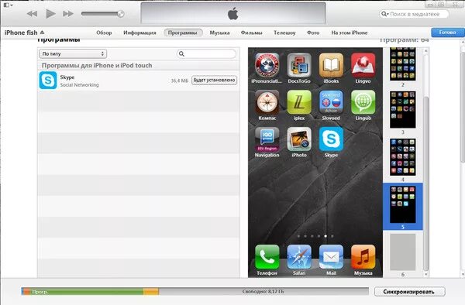The width and height of the screenshot is (465, 305).
Task: Select the empty page 6 thumbnail
Action: (402, 252)
